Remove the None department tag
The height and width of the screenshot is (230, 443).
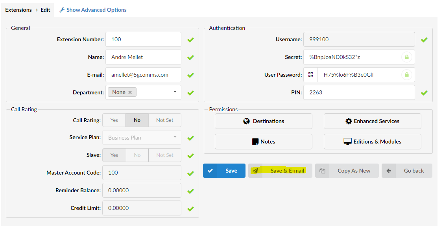[130, 92]
